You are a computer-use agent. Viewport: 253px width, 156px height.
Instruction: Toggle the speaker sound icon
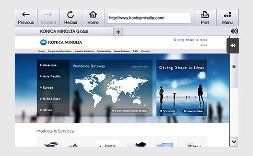[234, 31]
